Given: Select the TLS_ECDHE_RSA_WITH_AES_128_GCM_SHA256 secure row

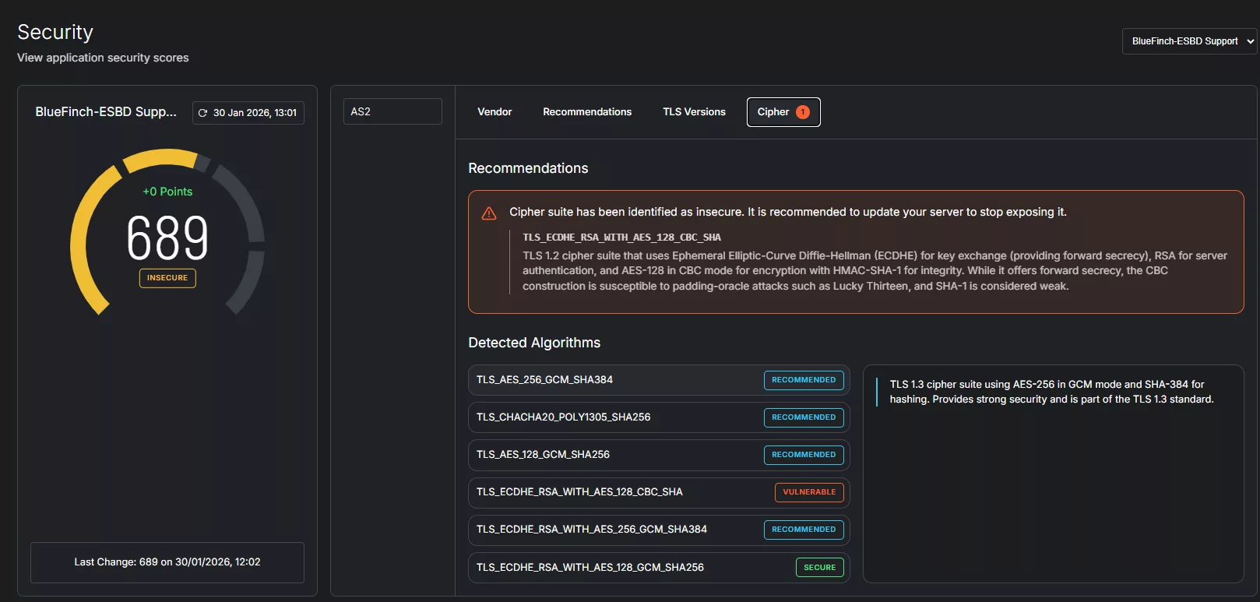Looking at the screenshot, I should [659, 568].
